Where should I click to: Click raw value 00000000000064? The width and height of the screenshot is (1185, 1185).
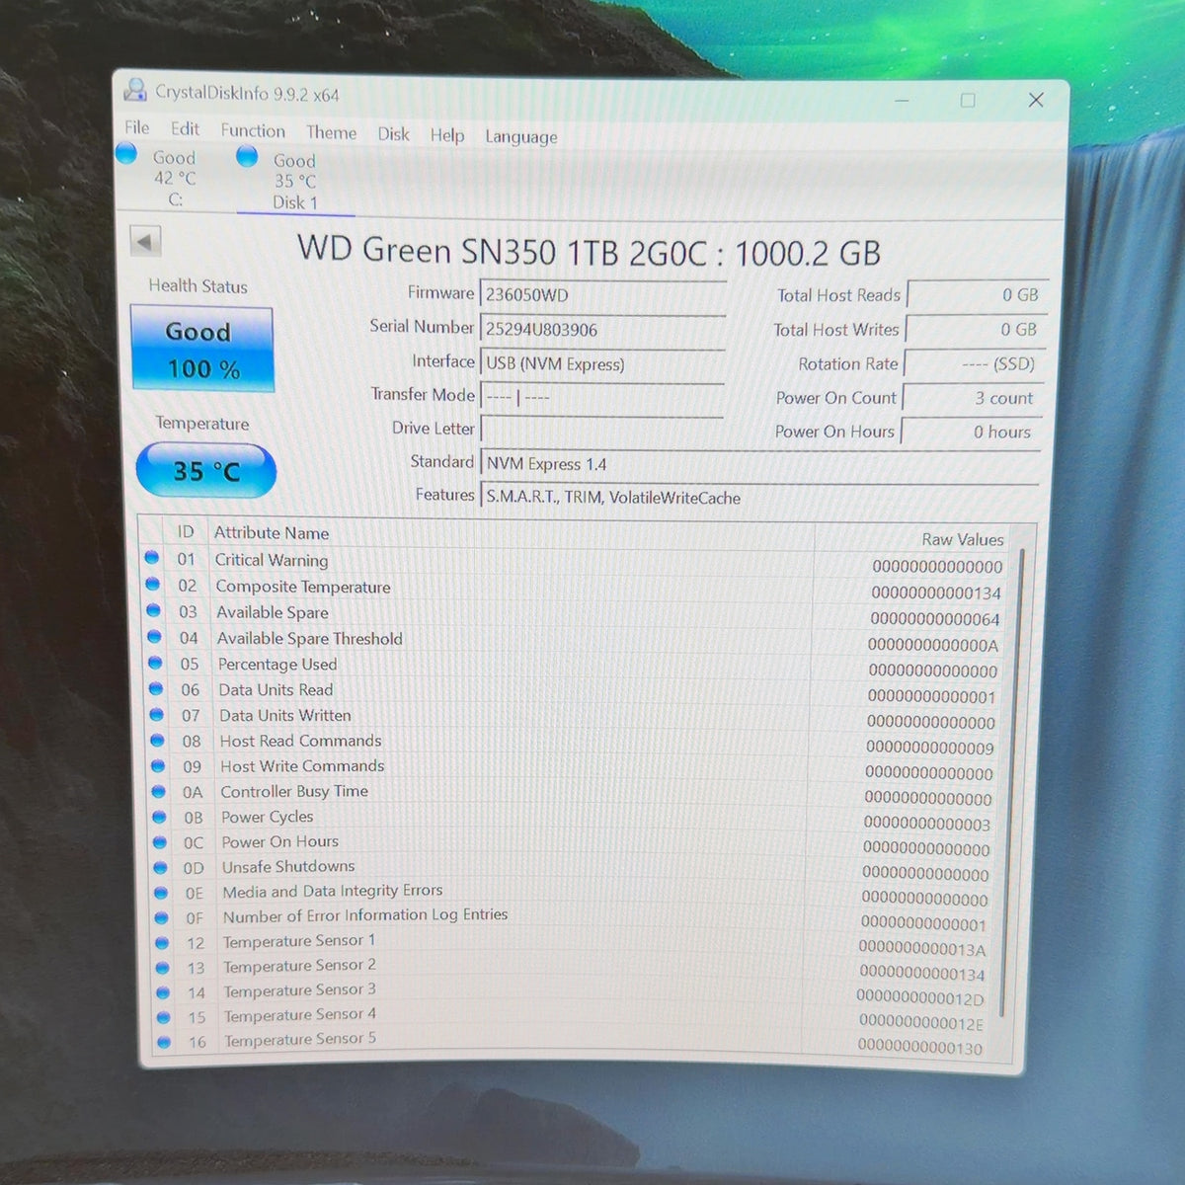935,619
